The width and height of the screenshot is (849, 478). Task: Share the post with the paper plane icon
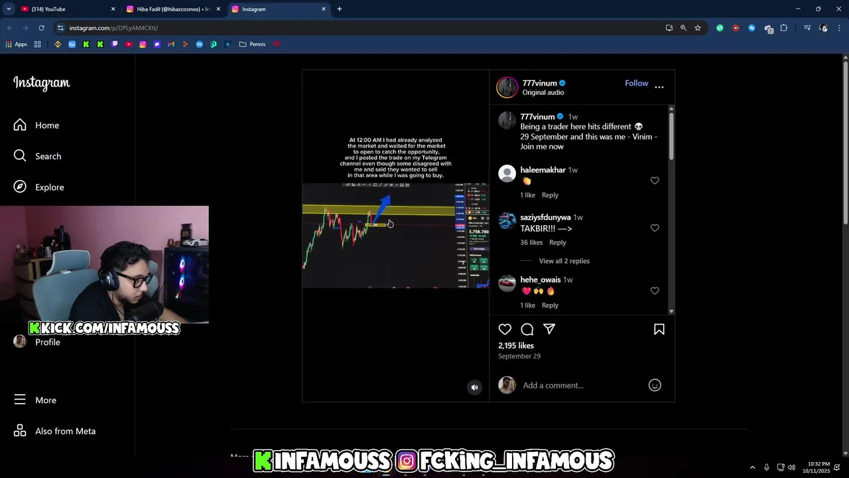(549, 329)
